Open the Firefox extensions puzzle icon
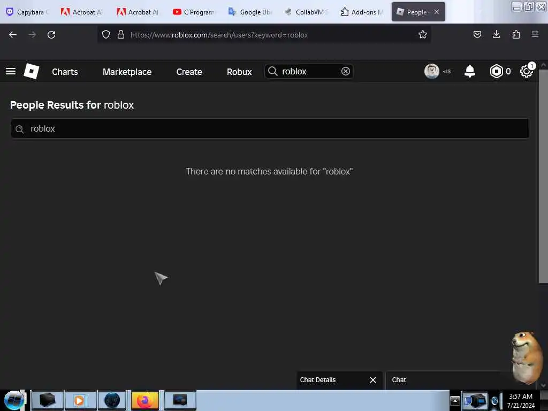The image size is (548, 411). pos(516,34)
